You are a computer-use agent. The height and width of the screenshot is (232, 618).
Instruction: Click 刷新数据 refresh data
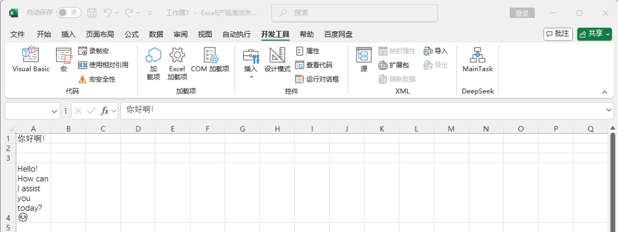[x=397, y=79]
